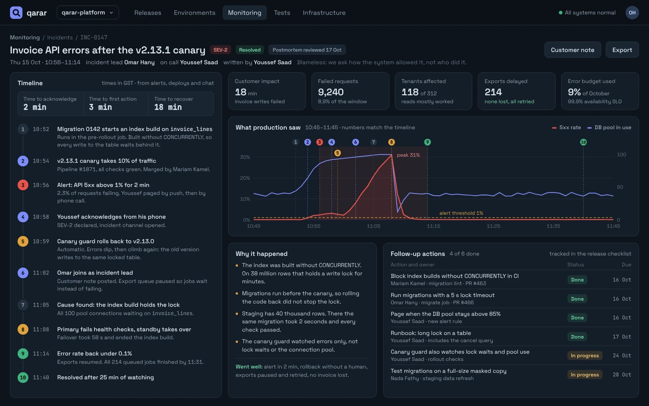Select timeline step 9 recovery badge
Image resolution: width=649 pixels, height=406 pixels.
coord(23,354)
